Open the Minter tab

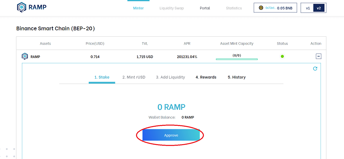coord(138,8)
